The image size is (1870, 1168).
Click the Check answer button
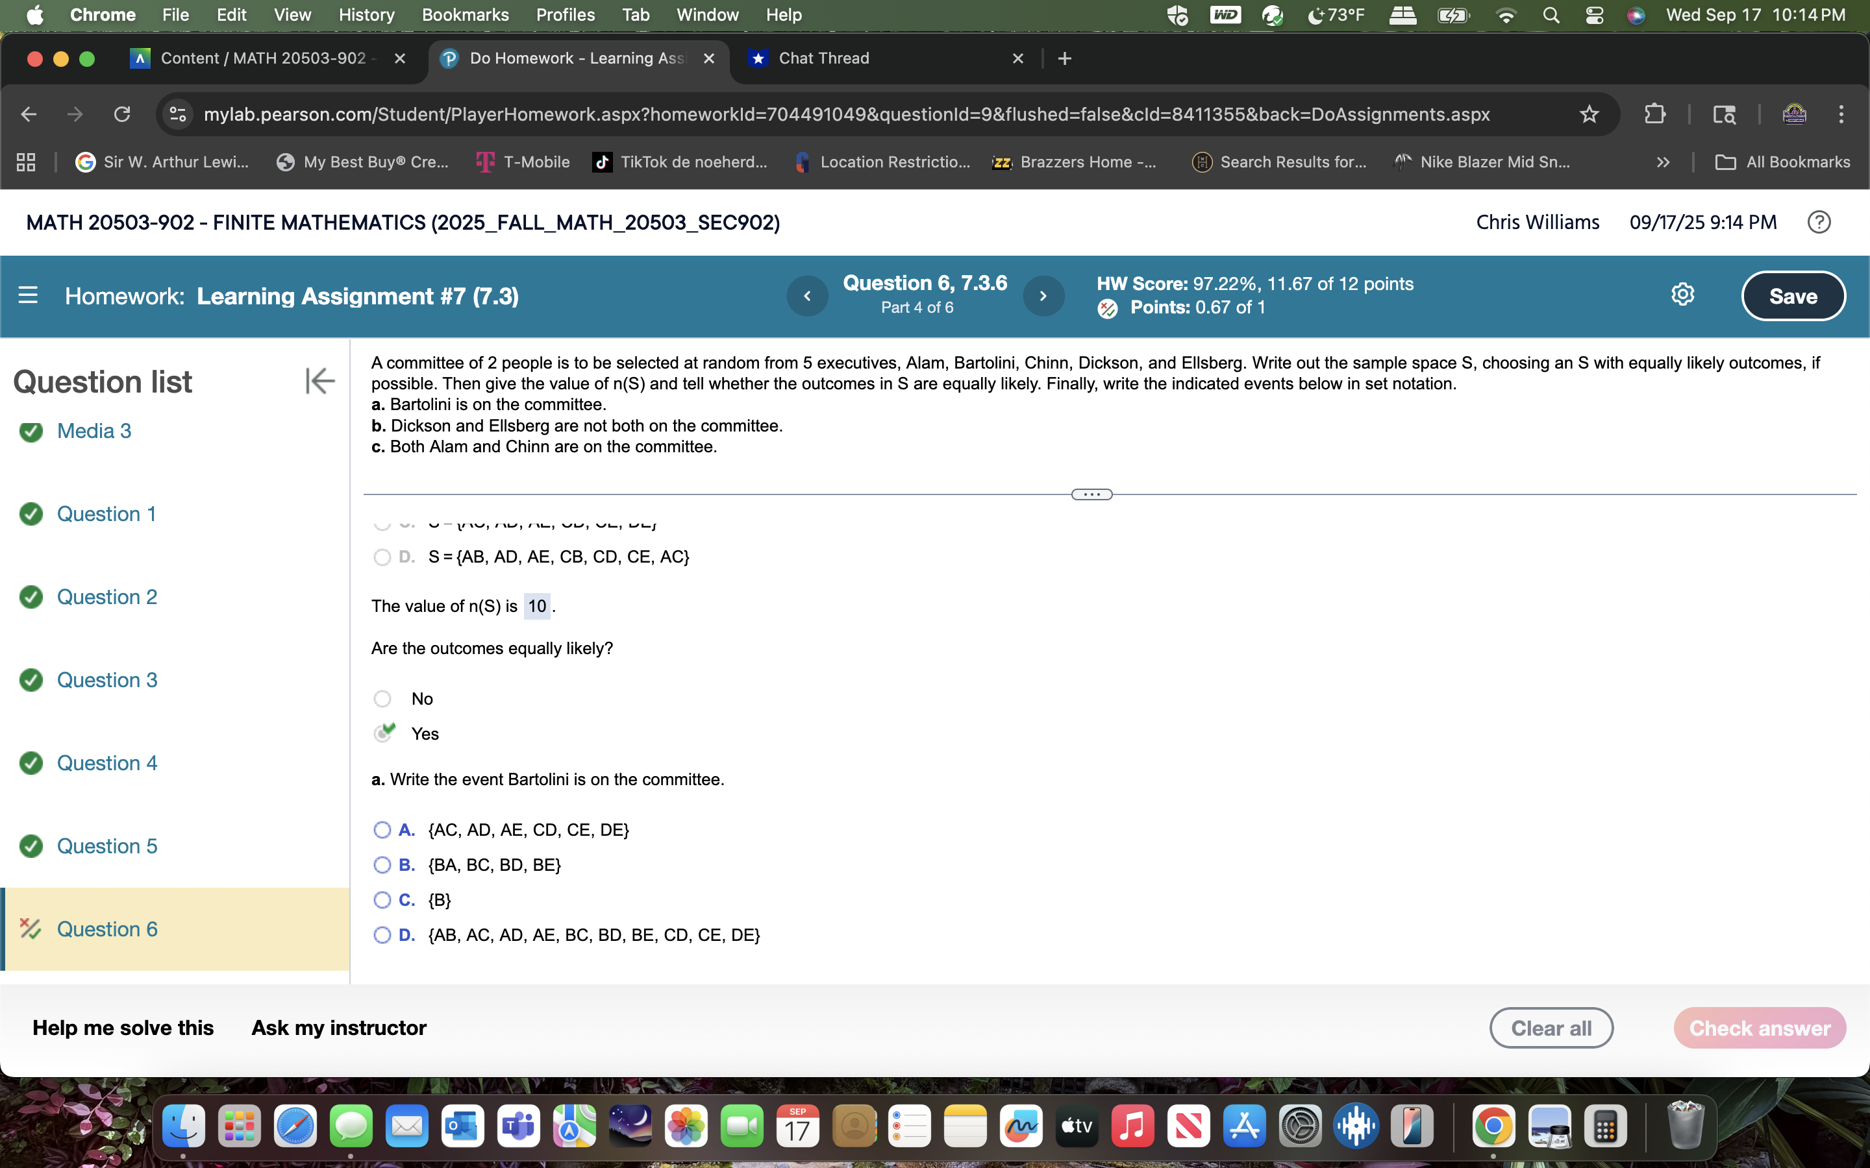[1760, 1027]
